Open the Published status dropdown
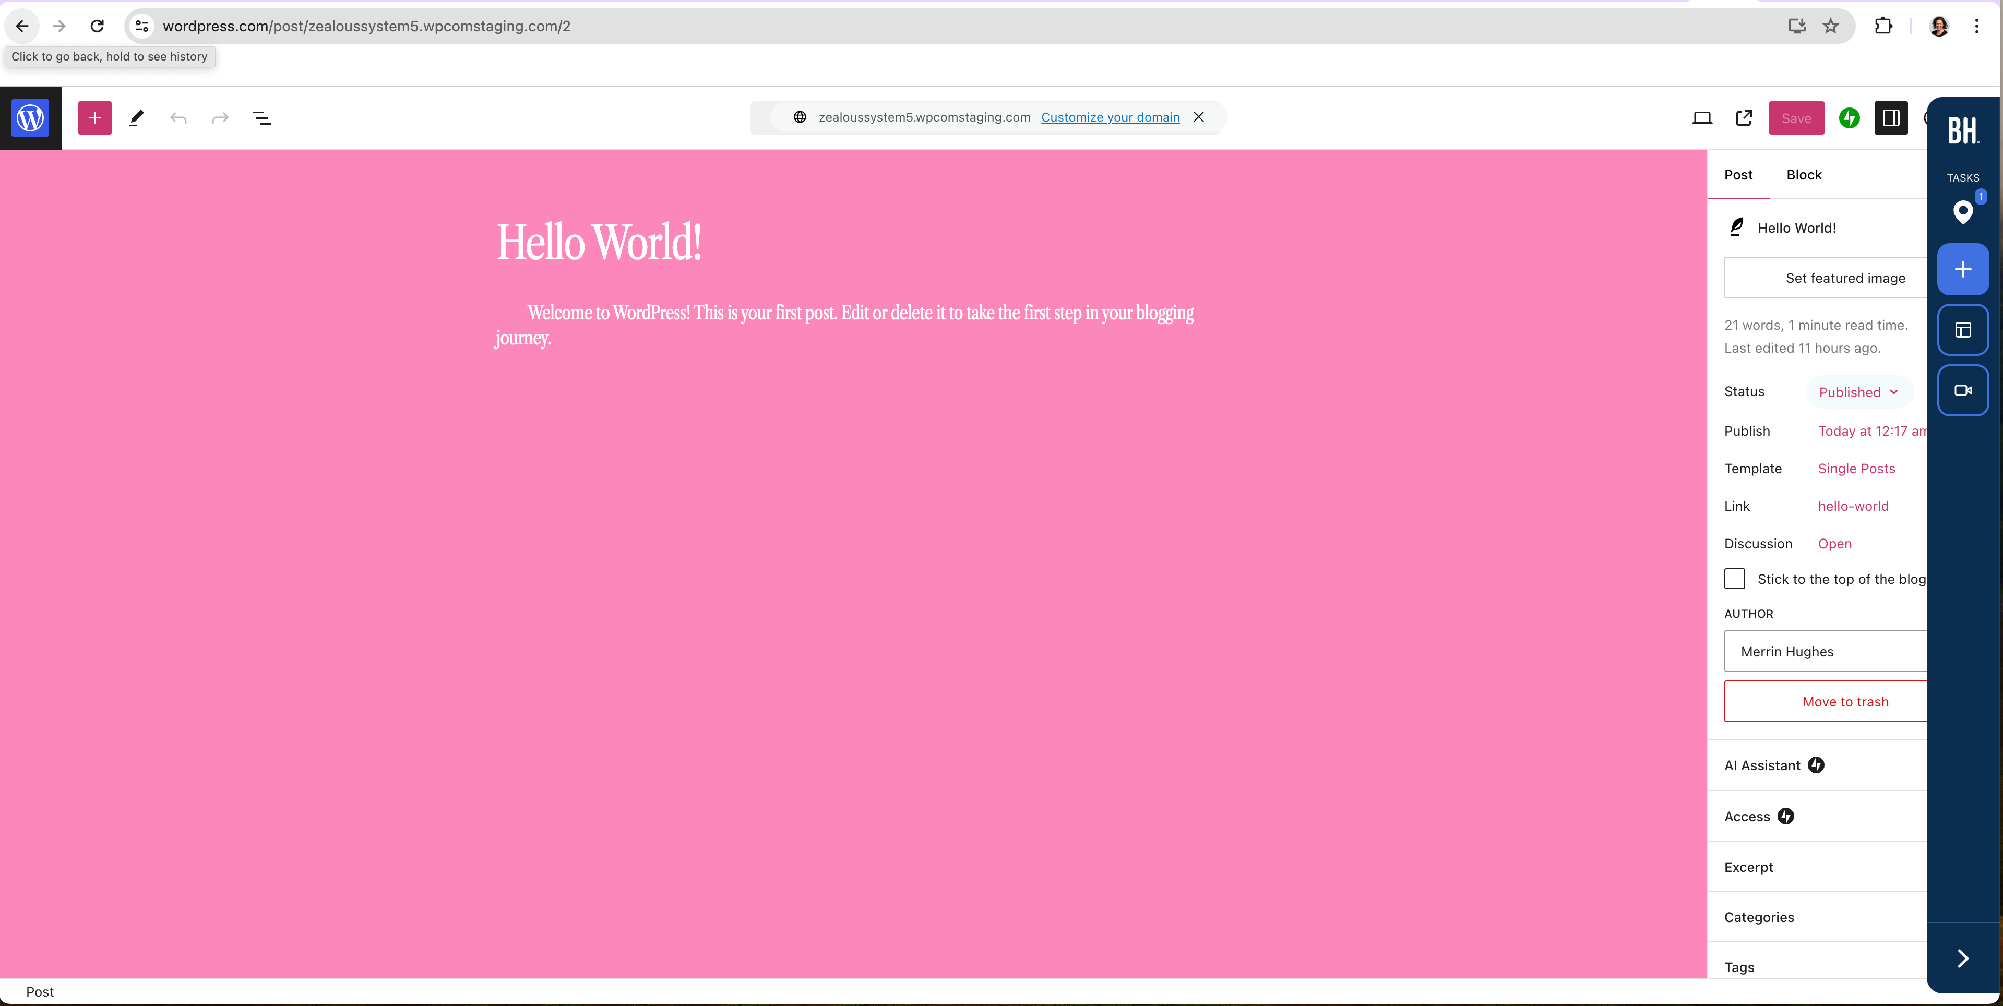The height and width of the screenshot is (1006, 2003). (1859, 392)
